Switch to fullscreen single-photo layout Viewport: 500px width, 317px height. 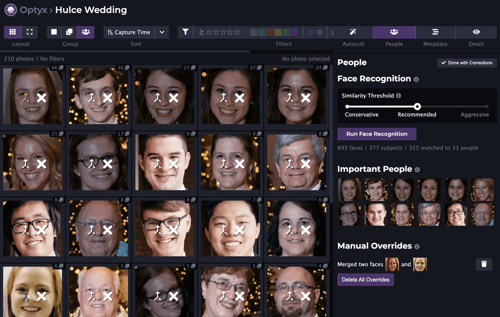(x=29, y=32)
